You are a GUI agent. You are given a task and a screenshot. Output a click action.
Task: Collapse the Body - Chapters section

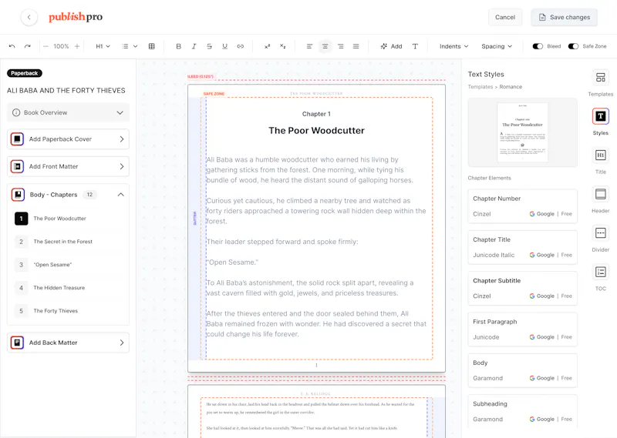(120, 195)
